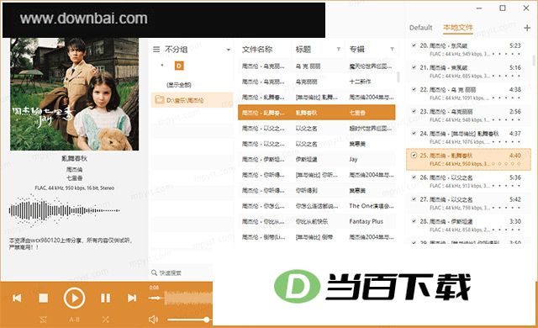Toggle the checkbox for track 28
This screenshot has height=328, width=538.
tap(414, 221)
